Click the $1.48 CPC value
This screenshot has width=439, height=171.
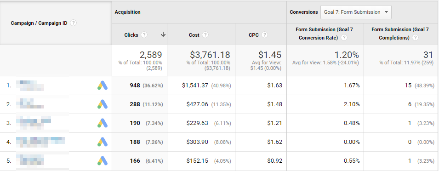click(x=274, y=104)
